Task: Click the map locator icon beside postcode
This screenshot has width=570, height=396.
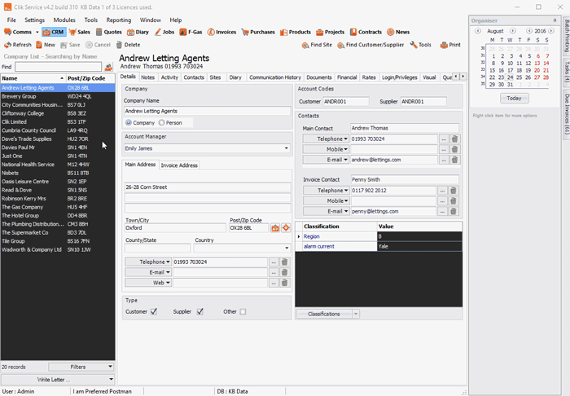Action: [287, 228]
